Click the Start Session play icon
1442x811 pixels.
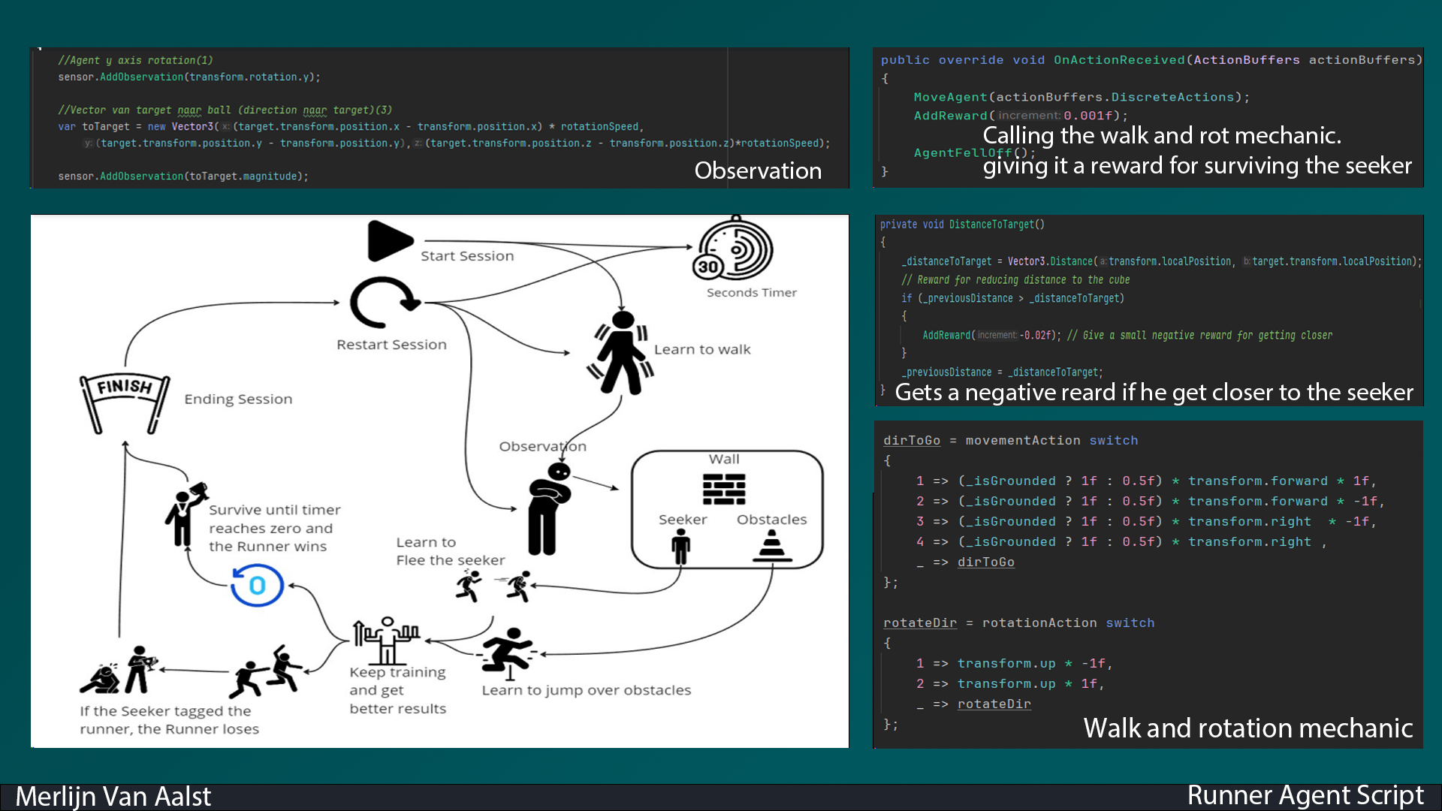[x=390, y=241]
